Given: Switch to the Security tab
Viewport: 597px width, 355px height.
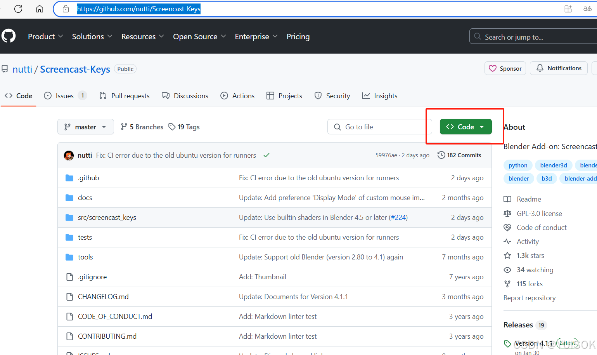Looking at the screenshot, I should (332, 96).
